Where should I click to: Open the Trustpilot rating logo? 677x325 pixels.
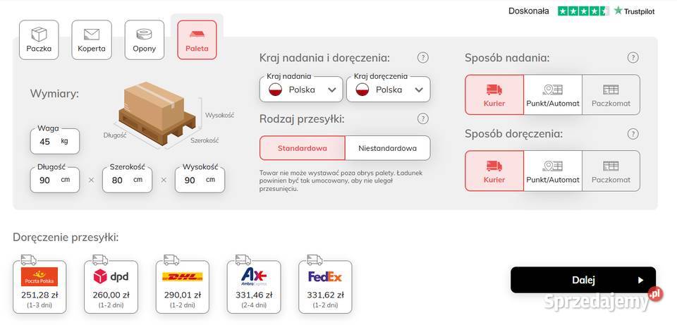click(606, 11)
